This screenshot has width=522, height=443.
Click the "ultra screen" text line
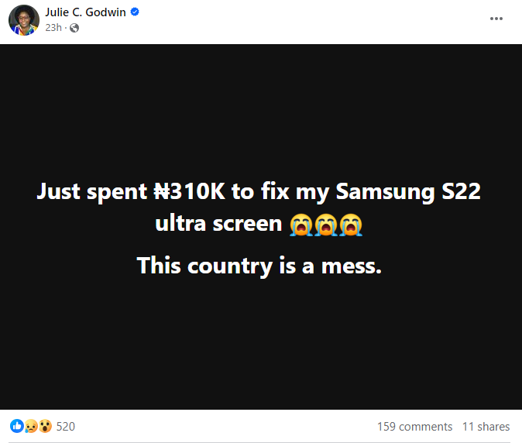tap(218, 224)
